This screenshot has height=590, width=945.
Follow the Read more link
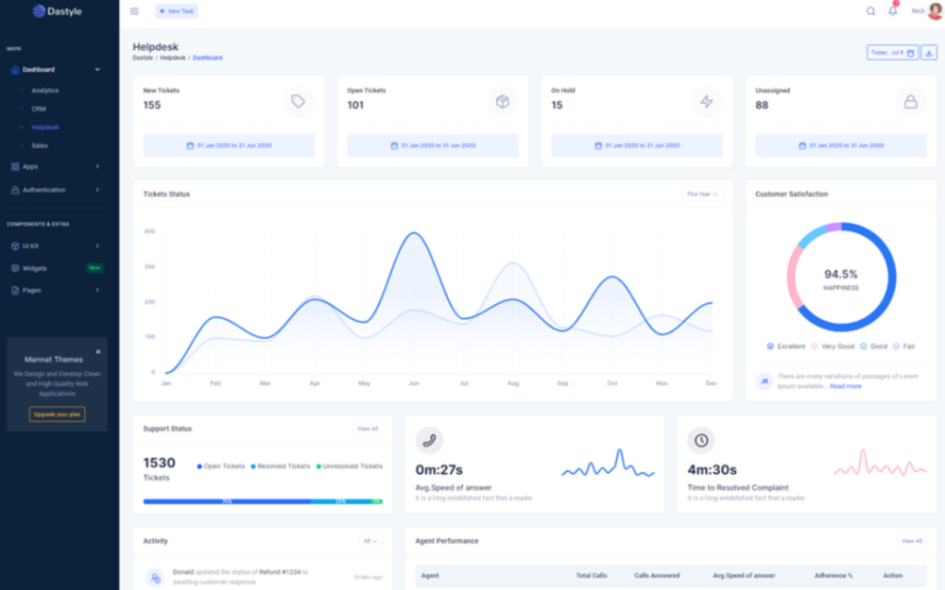(846, 386)
